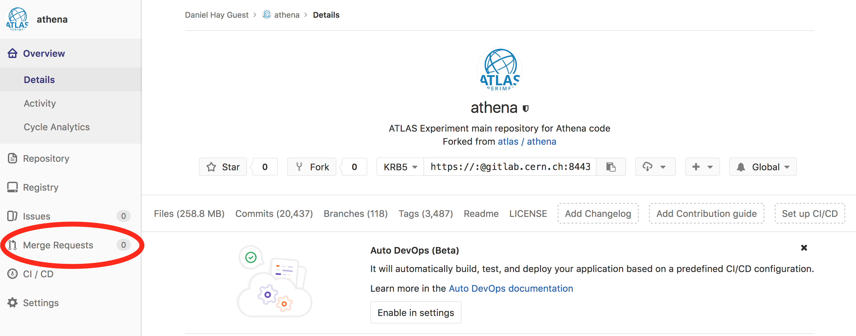Click the repository clone URL field

[x=510, y=167]
